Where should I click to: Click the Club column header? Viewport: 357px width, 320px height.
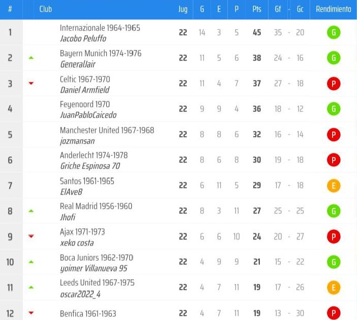pyautogui.click(x=46, y=9)
